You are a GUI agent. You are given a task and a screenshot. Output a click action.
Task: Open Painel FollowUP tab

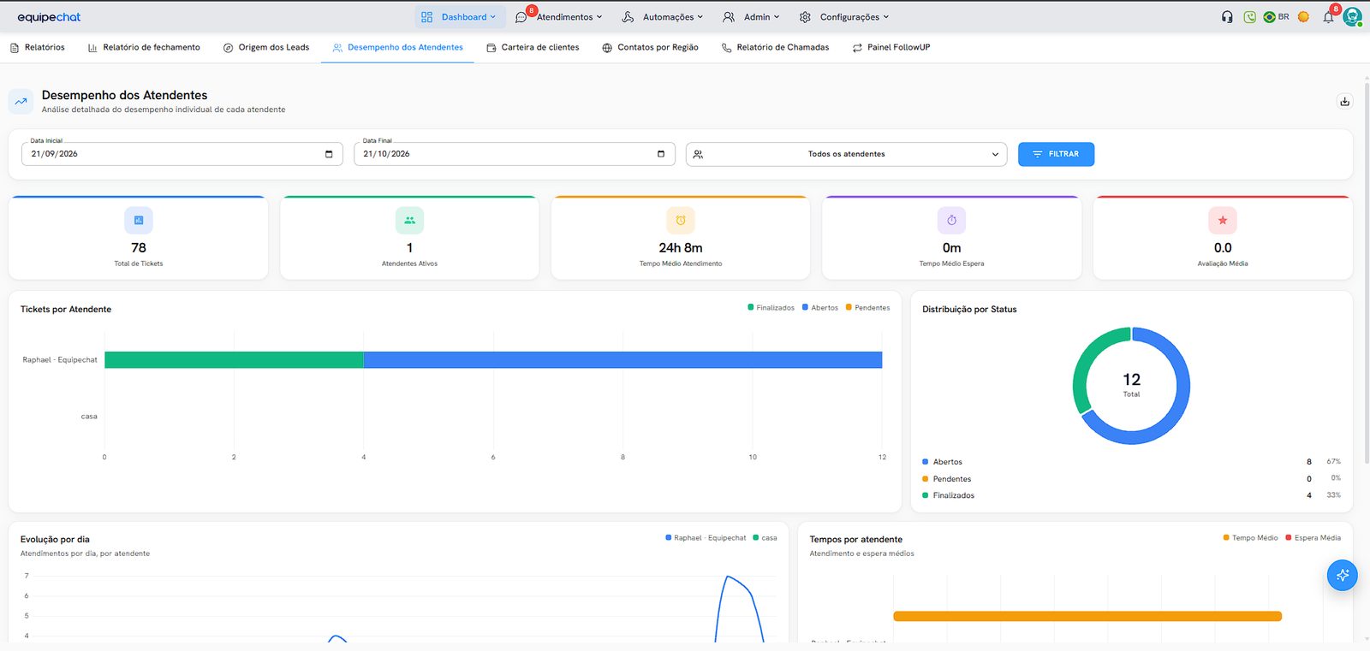click(890, 48)
